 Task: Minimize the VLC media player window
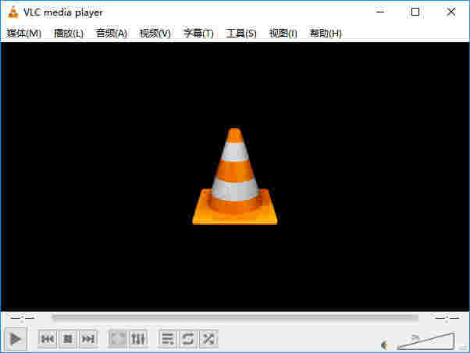380,12
